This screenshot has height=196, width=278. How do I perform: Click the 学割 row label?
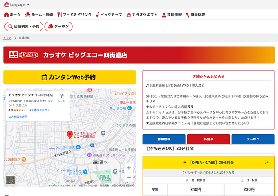[x=155, y=189]
